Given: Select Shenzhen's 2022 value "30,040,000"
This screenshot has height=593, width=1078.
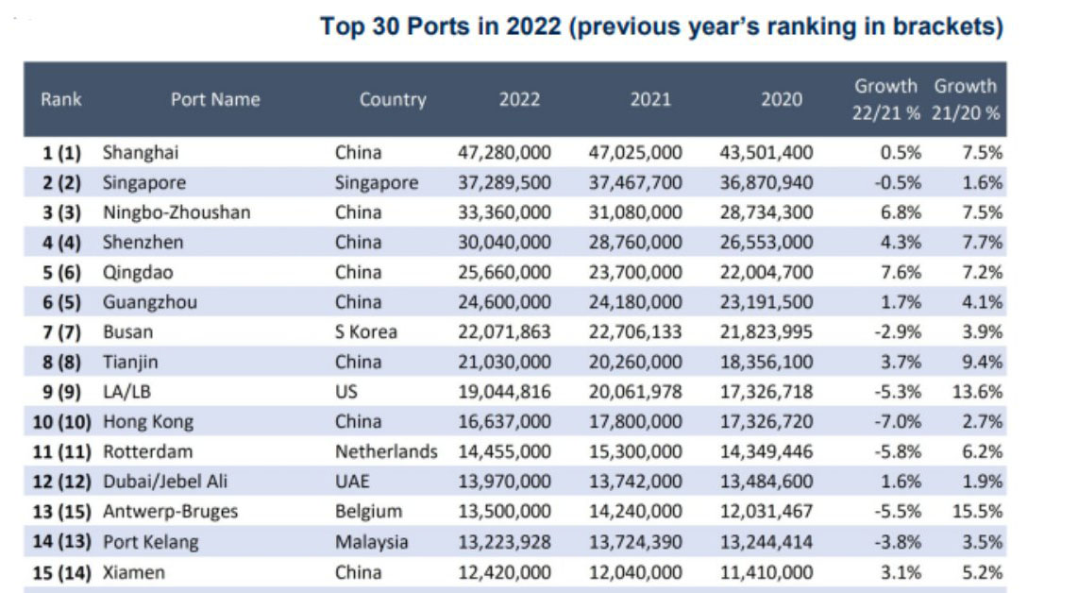Looking at the screenshot, I should (505, 242).
